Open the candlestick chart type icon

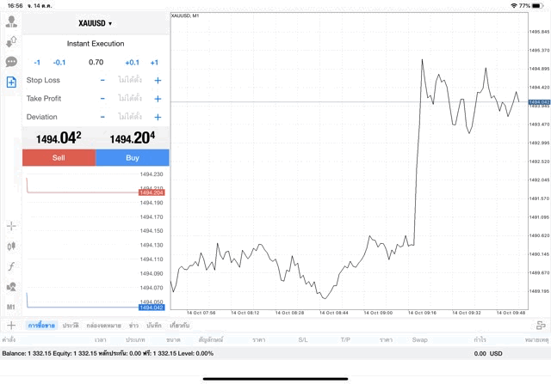pyautogui.click(x=11, y=247)
